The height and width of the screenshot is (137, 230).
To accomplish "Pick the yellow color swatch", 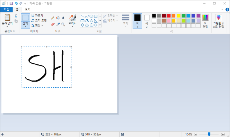I will [179, 16].
